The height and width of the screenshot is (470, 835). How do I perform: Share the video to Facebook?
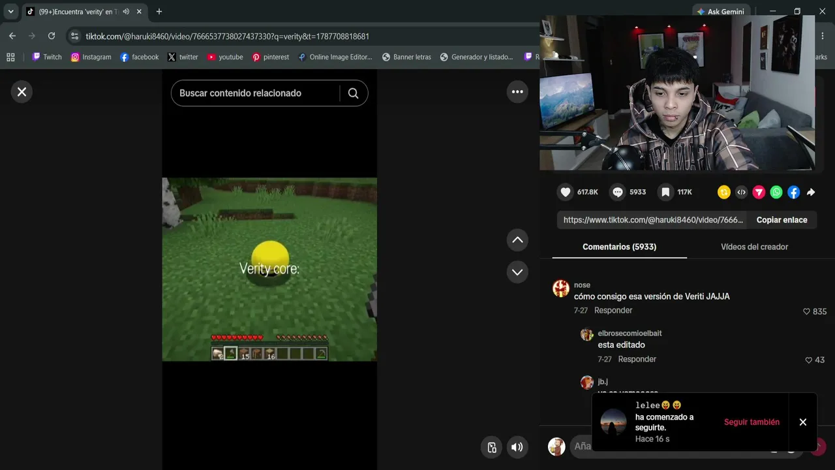pos(793,192)
